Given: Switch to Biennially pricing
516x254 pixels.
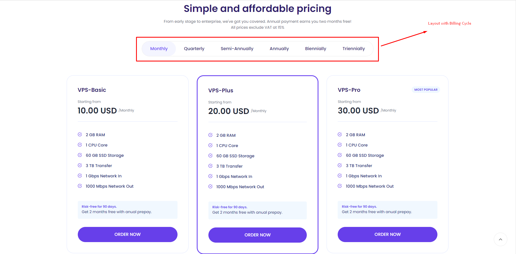Looking at the screenshot, I should tap(315, 49).
